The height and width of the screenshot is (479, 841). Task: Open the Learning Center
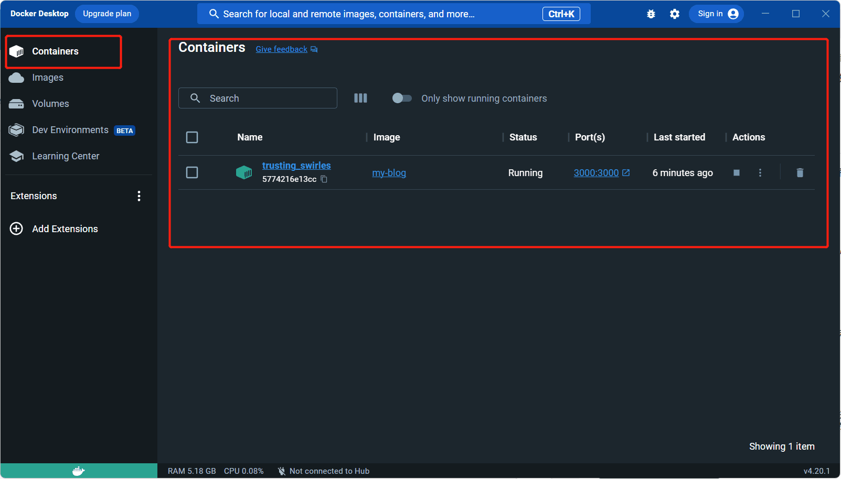pos(79,156)
